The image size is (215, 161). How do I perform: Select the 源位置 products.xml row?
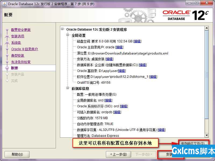coord(123,53)
